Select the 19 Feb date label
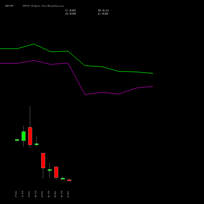Screen dimensions: 204x204 (29, 194)
